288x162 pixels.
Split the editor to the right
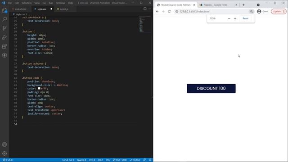point(145,9)
